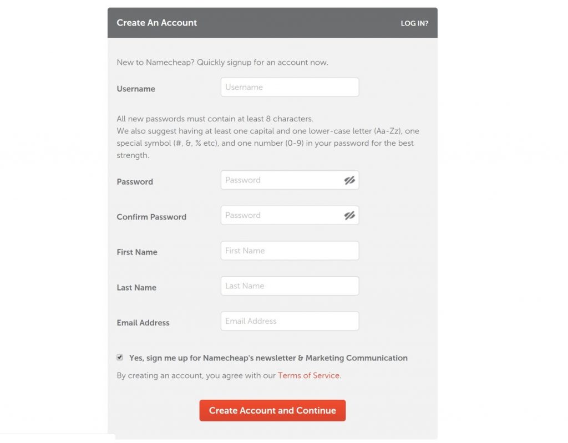This screenshot has width=568, height=443.
Task: Click the First Name label text
Action: click(x=137, y=252)
